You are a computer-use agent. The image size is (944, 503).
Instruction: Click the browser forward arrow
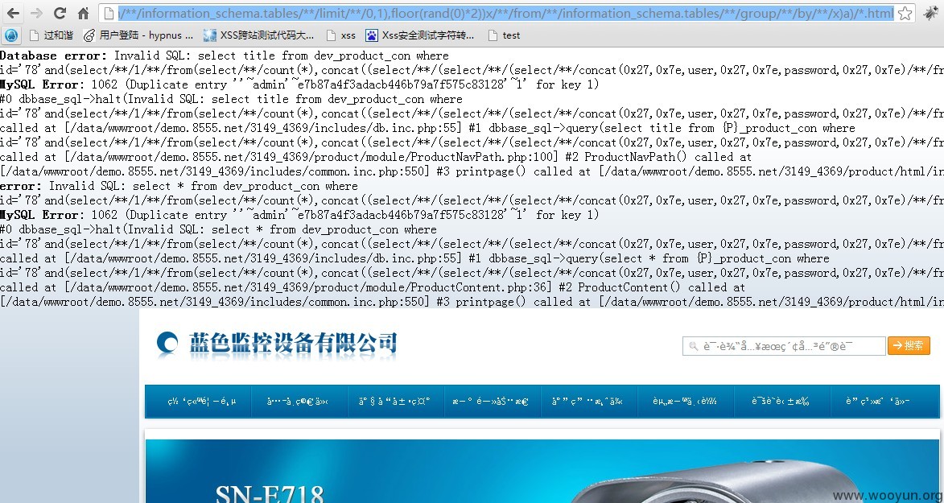click(x=36, y=13)
